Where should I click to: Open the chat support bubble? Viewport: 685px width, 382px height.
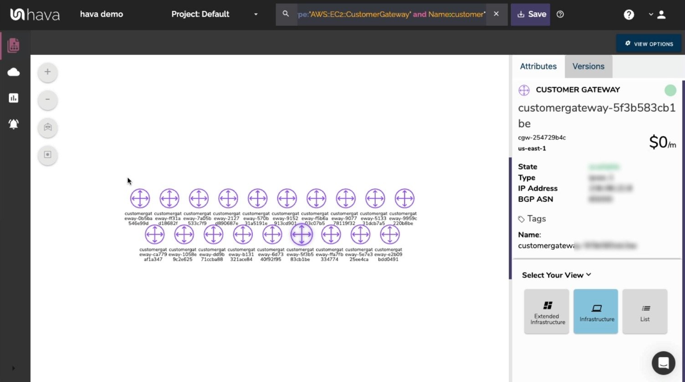pyautogui.click(x=663, y=363)
